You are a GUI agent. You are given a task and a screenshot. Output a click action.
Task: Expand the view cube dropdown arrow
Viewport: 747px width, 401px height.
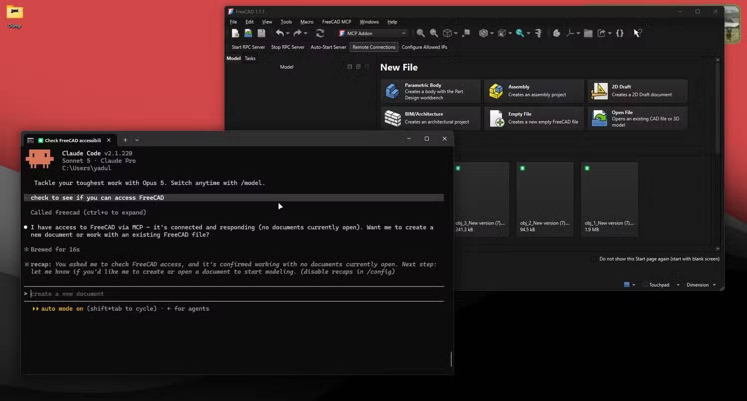tap(456, 33)
